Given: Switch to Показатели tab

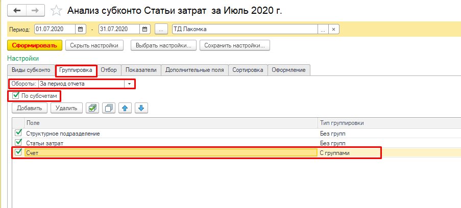Looking at the screenshot, I should click(x=141, y=70).
